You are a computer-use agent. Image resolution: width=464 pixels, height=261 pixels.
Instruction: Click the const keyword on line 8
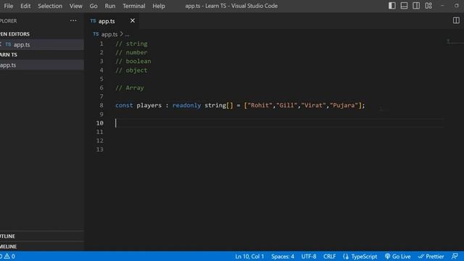(124, 105)
